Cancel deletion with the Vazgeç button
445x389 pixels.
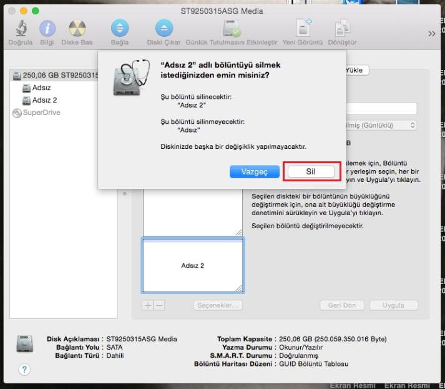tap(255, 171)
